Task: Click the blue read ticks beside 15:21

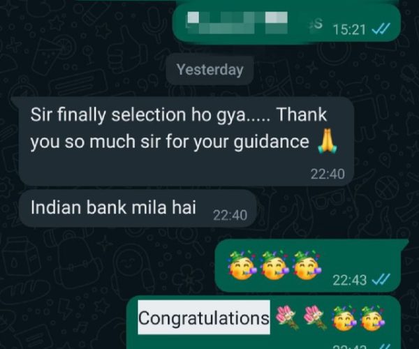Action: [381, 29]
